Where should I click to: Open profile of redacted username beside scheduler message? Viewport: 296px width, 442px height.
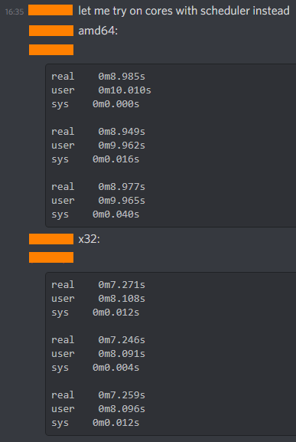50,10
